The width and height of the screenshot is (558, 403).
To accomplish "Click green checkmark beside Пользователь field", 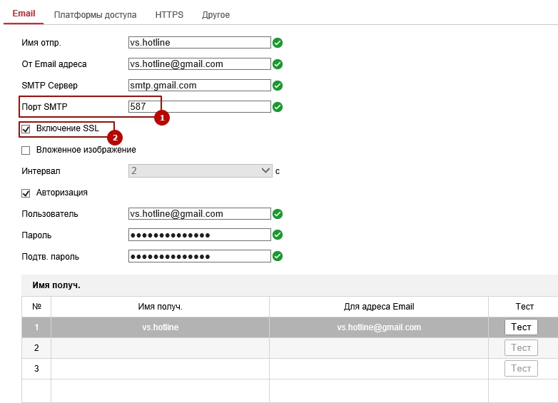I will (278, 214).
